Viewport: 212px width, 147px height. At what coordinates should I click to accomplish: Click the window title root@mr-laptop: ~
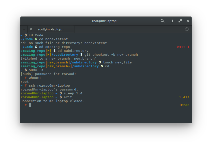[x=106, y=21]
